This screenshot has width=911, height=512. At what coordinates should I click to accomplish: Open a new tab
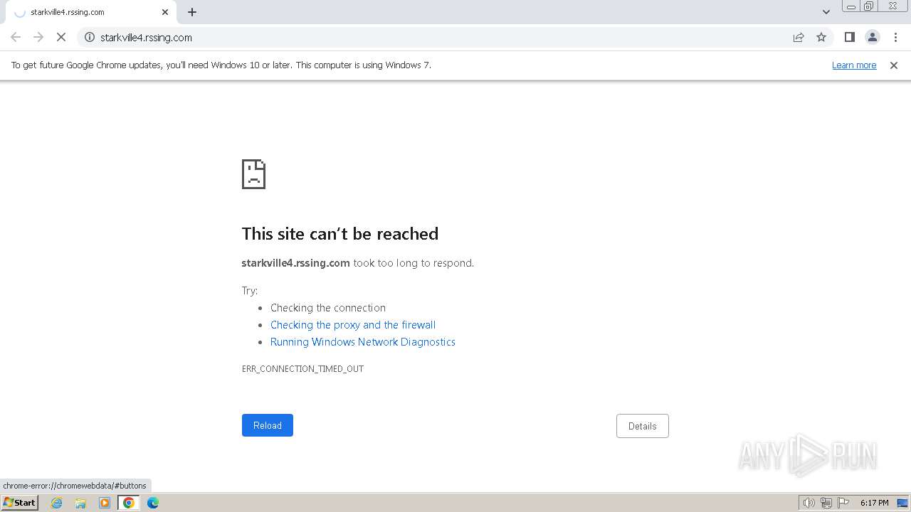coord(192,12)
